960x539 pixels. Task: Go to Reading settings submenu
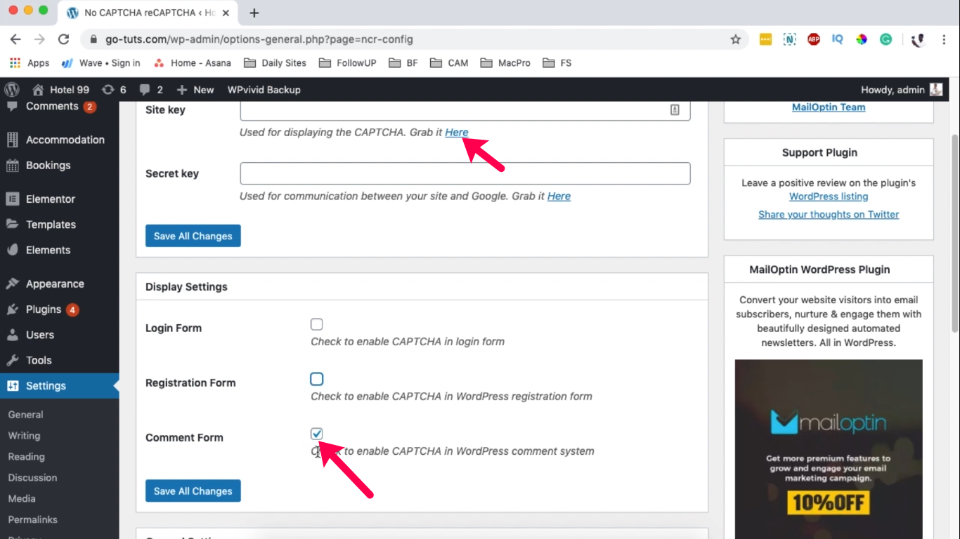[26, 457]
